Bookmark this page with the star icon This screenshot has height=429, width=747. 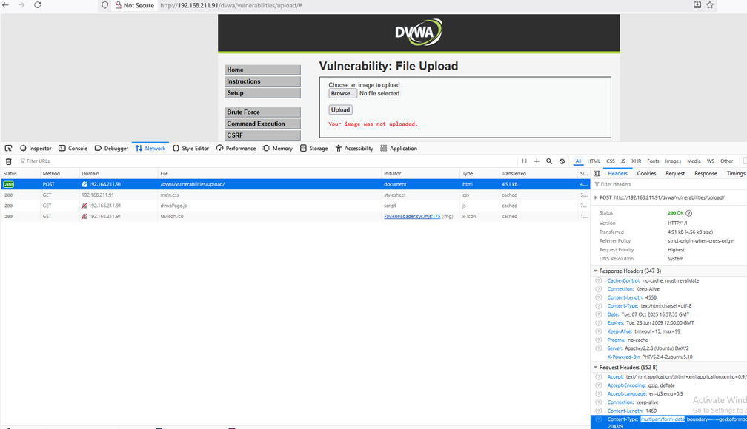710,5
